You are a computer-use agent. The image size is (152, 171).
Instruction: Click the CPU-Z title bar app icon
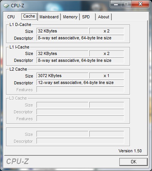6,6
